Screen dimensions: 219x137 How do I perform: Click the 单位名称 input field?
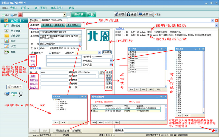click(x=60, y=32)
